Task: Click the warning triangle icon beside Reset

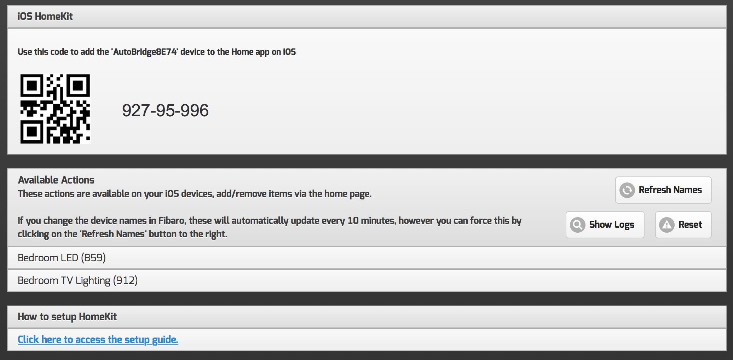Action: point(666,225)
